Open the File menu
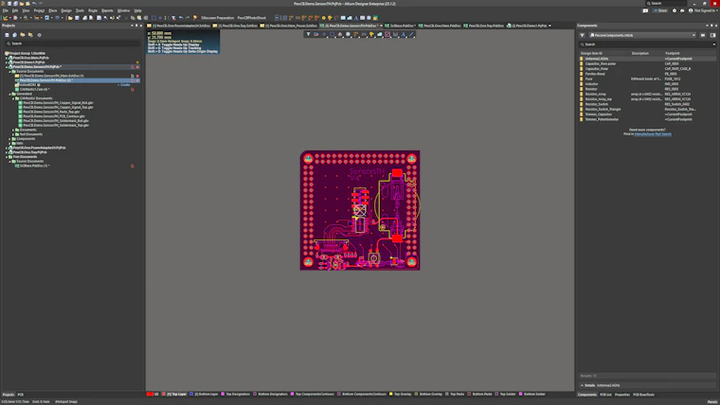Image resolution: width=720 pixels, height=405 pixels. (x=5, y=10)
